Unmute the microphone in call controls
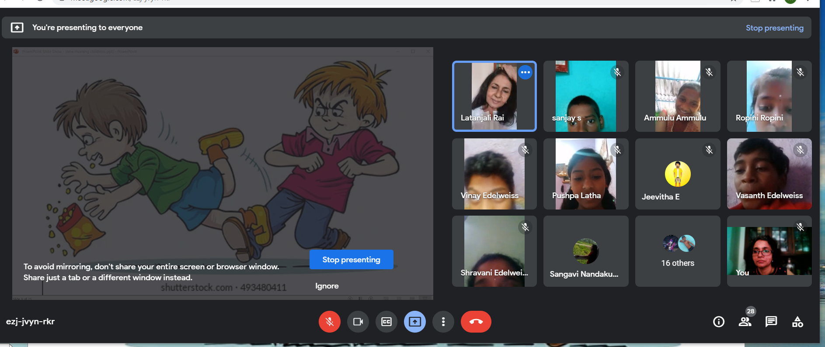 point(330,322)
